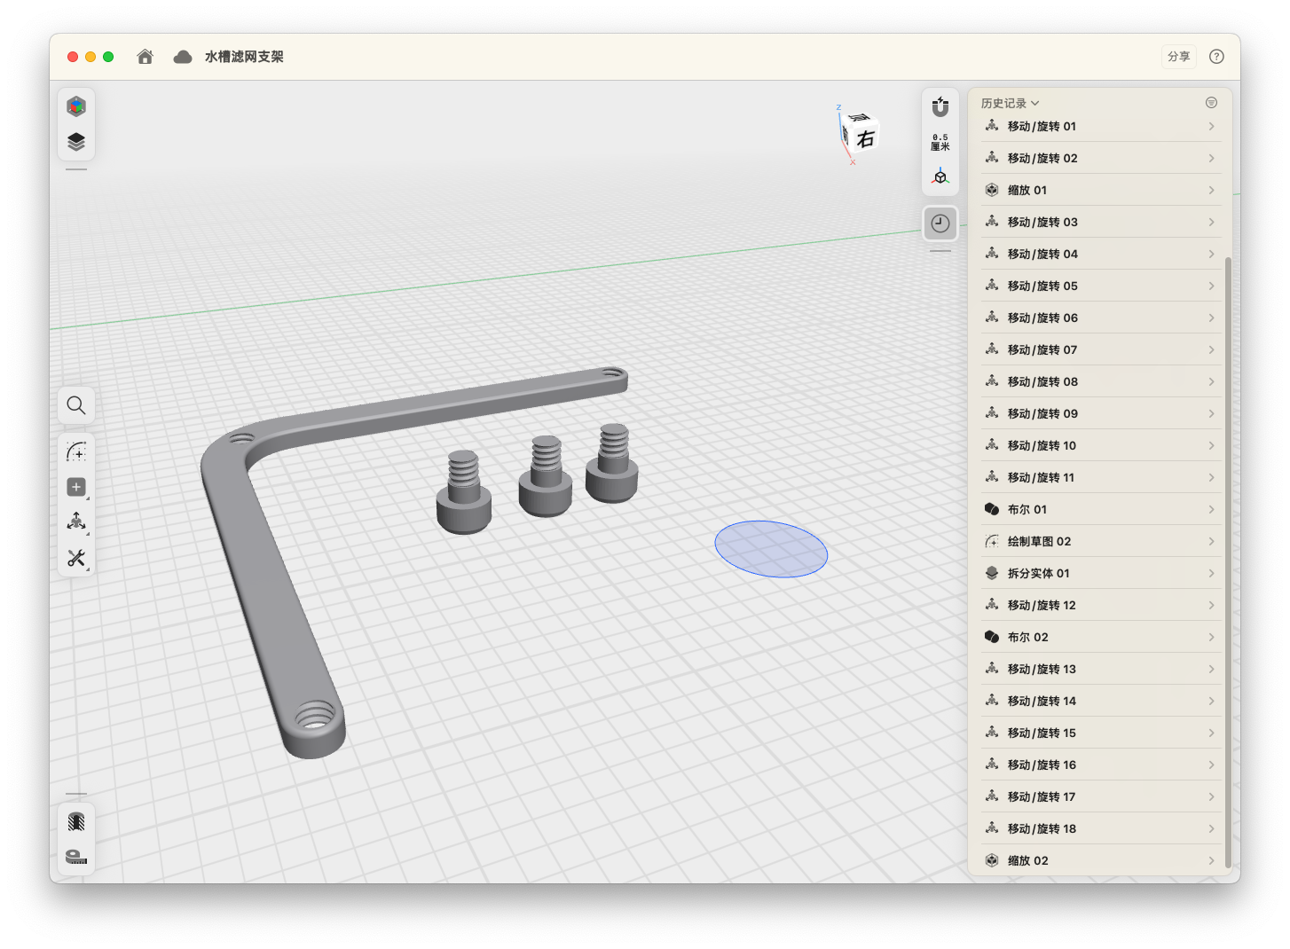Image resolution: width=1290 pixels, height=949 pixels.
Task: Click the 缩放 02 scale icon
Action: pyautogui.click(x=992, y=860)
